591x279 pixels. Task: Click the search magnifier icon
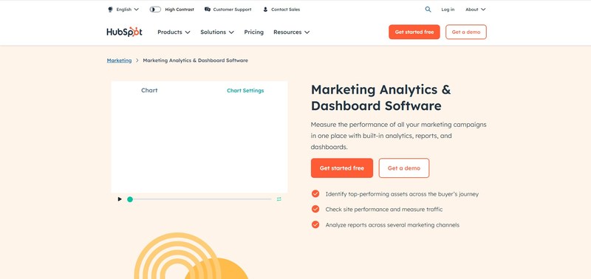tap(428, 10)
